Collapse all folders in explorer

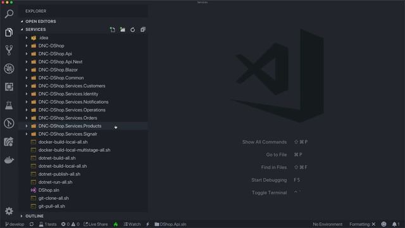(143, 30)
